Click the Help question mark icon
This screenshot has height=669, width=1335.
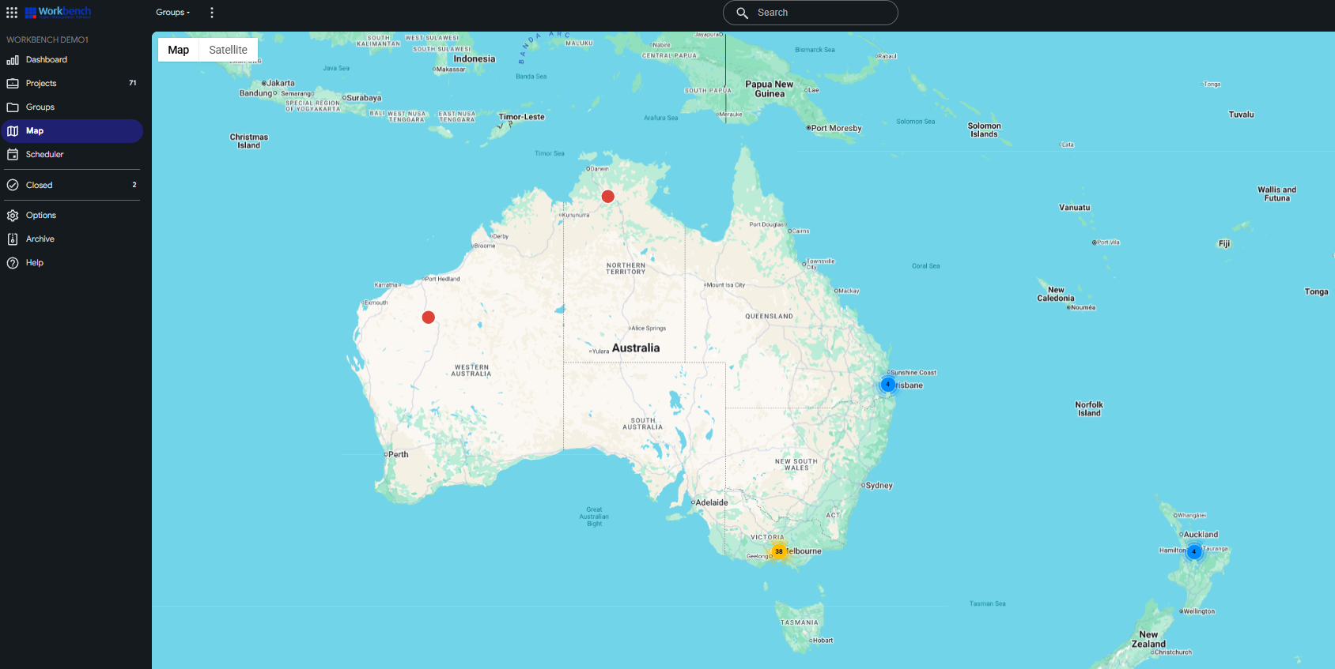13,263
